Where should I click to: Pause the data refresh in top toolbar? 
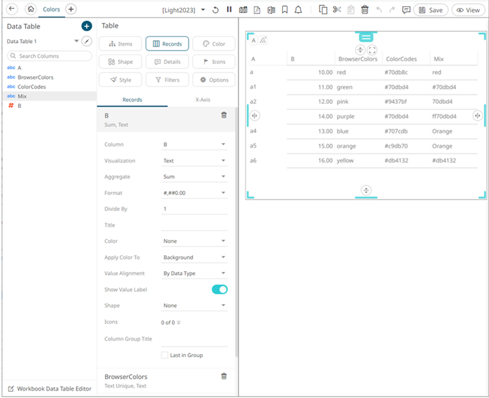pyautogui.click(x=229, y=10)
